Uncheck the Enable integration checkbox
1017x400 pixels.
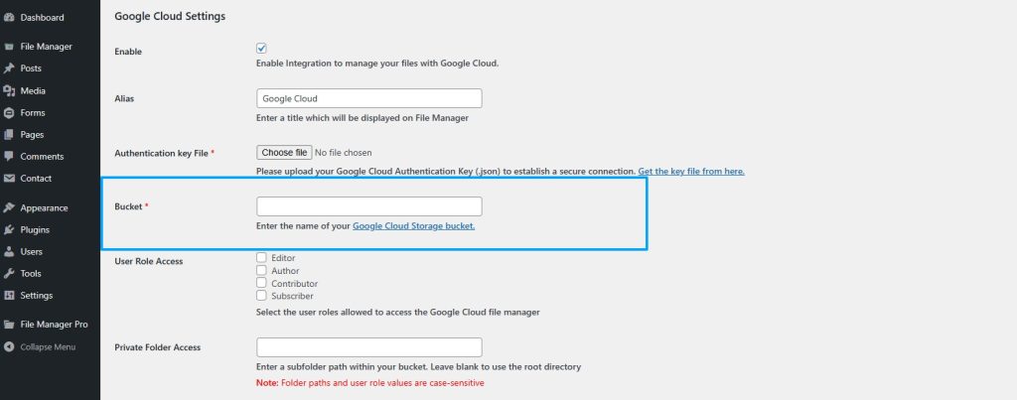click(x=261, y=48)
